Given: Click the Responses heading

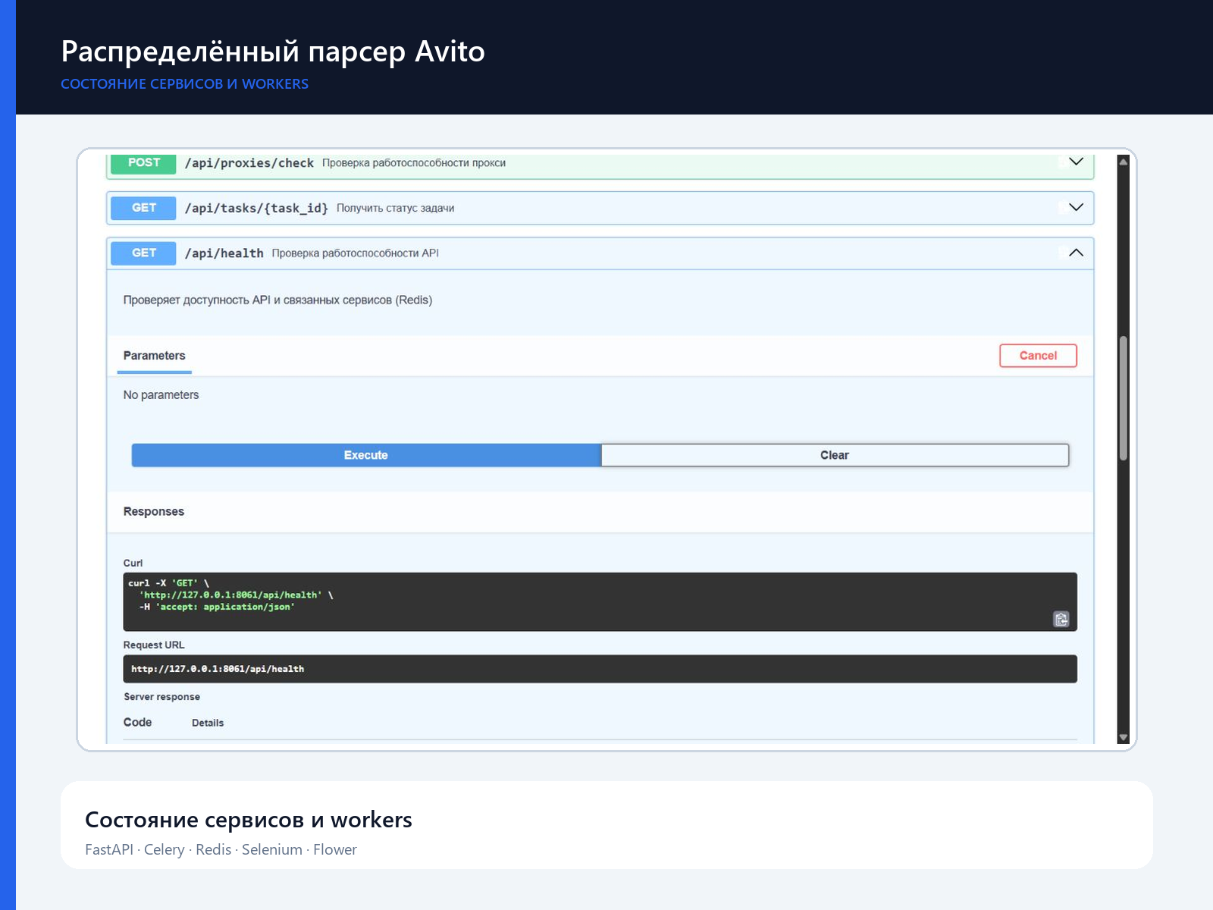Looking at the screenshot, I should tap(154, 512).
